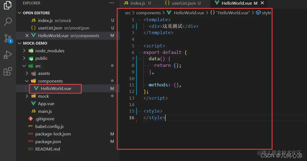
Task: Place cursor on 'return {};' line
Action: point(168,66)
